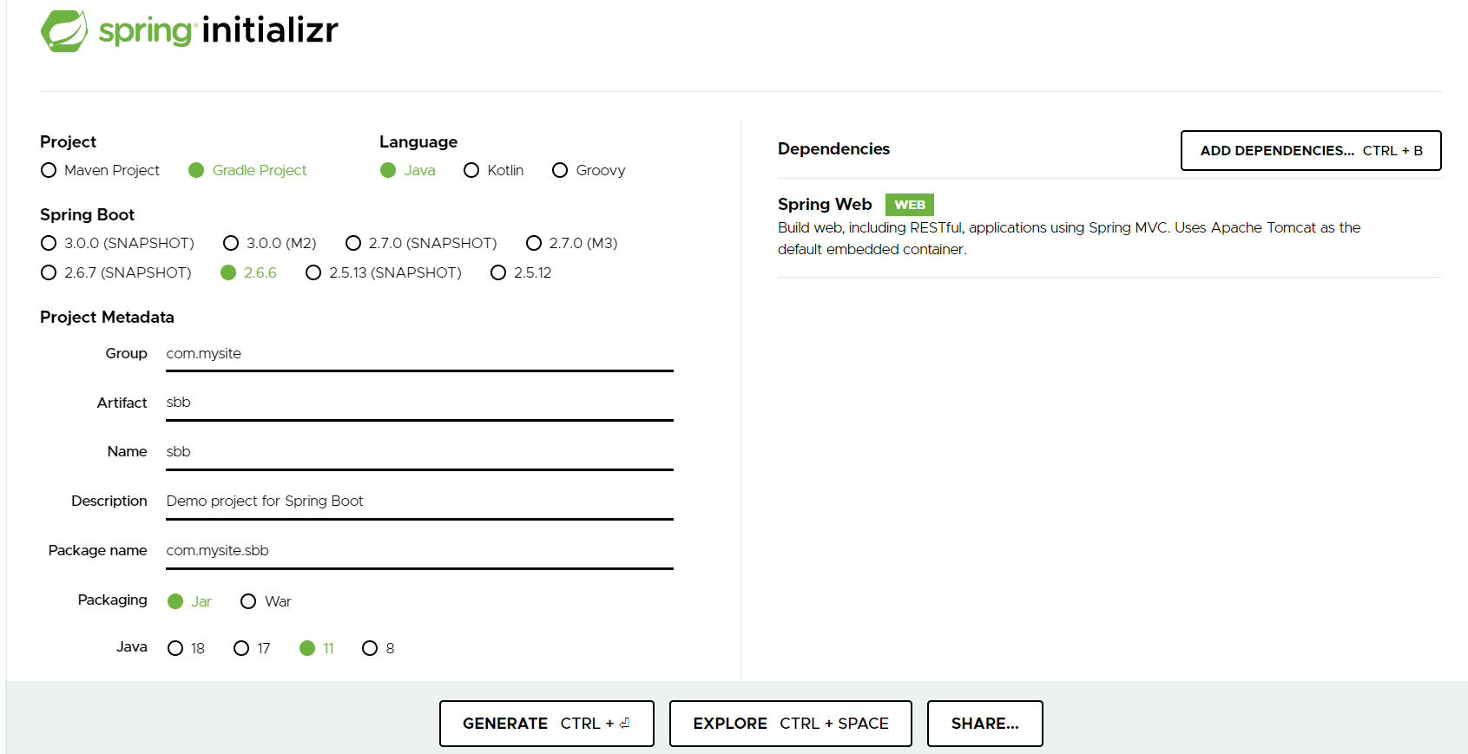Click the Spring Boot section heading
The width and height of the screenshot is (1468, 754).
[87, 214]
